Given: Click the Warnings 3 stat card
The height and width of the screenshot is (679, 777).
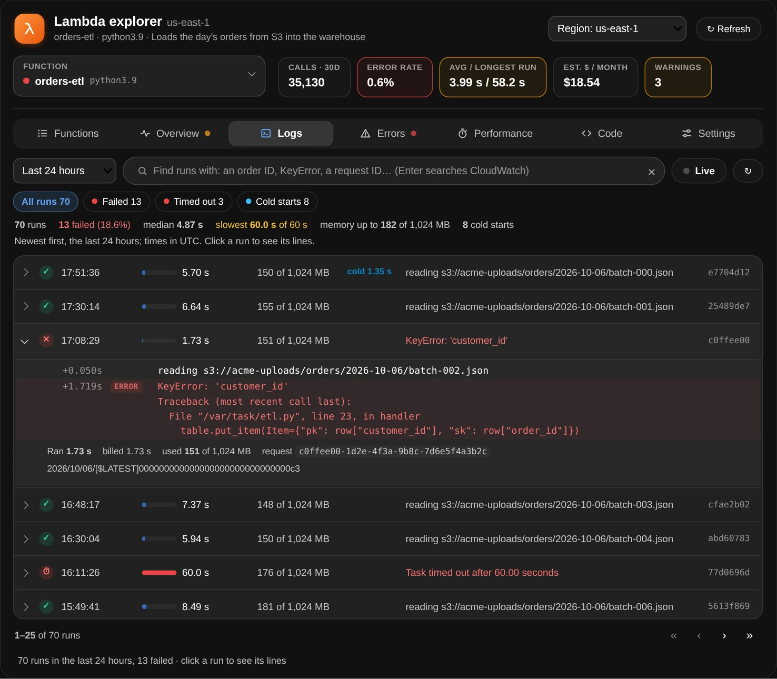Looking at the screenshot, I should 678,77.
